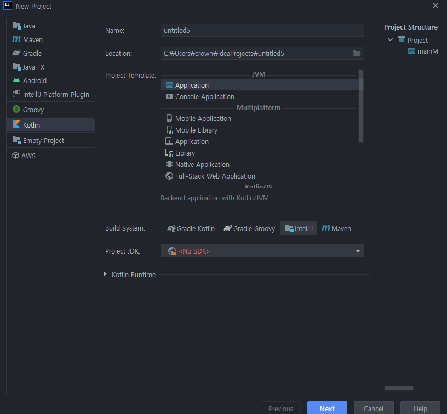Select 'Native Application' template text
Image resolution: width=447 pixels, height=414 pixels.
tap(202, 165)
